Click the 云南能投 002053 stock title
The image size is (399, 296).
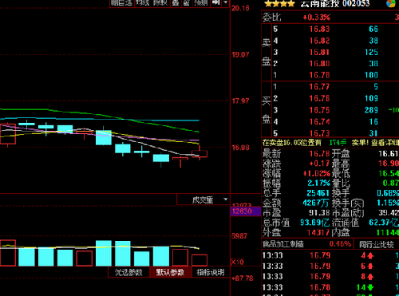(x=335, y=3)
